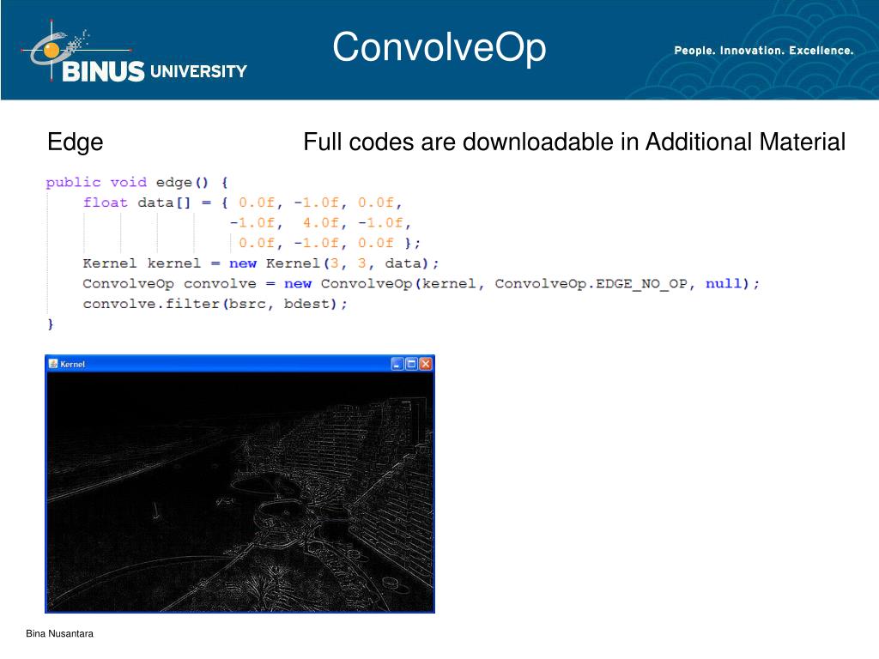The width and height of the screenshot is (879, 659).
Task: Click the 'Bina Nusantara' footer text
Action: (x=59, y=634)
